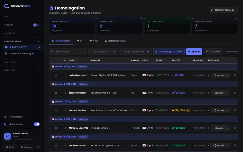
Task: Click the moon icon beside Mode sombre
Action: [x=5, y=124]
